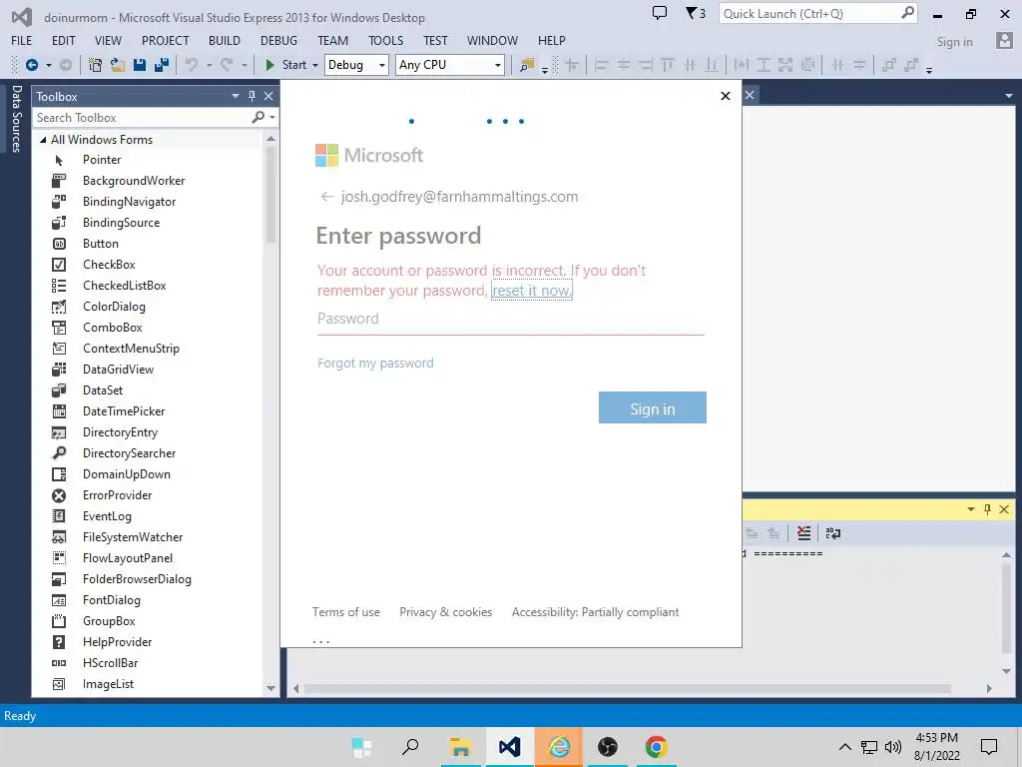1022x767 pixels.
Task: Open File Explorer from the taskbar
Action: (x=461, y=747)
